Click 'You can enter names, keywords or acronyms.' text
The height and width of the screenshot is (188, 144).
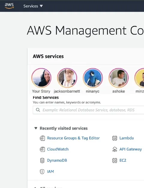pos(67,102)
